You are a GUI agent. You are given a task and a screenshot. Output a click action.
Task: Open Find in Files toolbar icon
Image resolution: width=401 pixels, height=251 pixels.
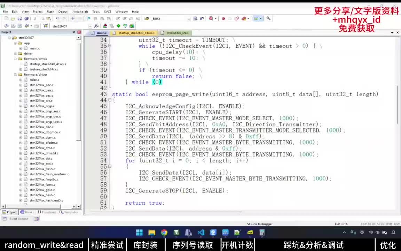click(147, 18)
